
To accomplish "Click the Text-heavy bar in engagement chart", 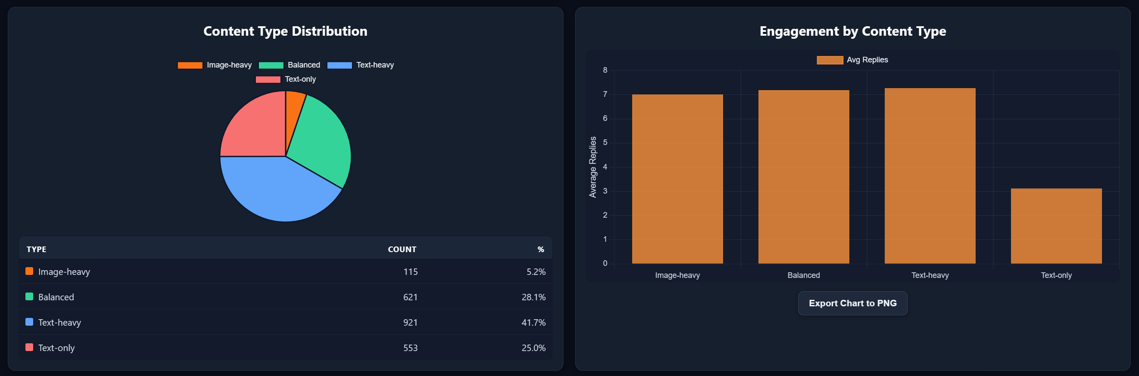I will (x=929, y=176).
